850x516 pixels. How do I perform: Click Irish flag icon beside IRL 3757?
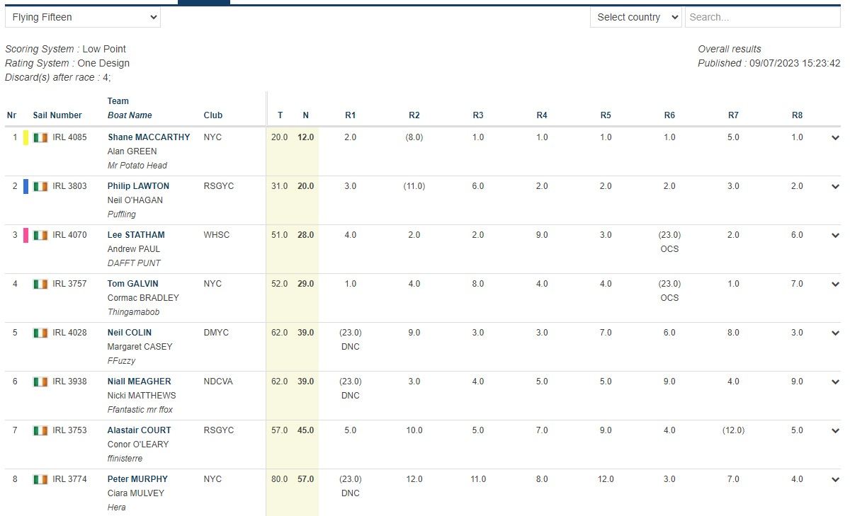(40, 284)
